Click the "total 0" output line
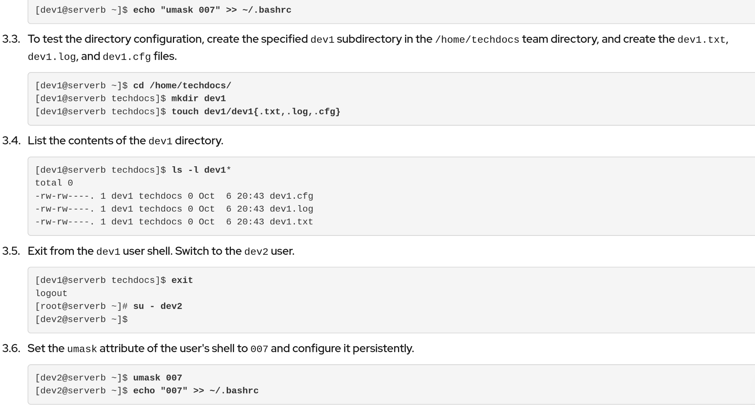The image size is (755, 410). [54, 183]
